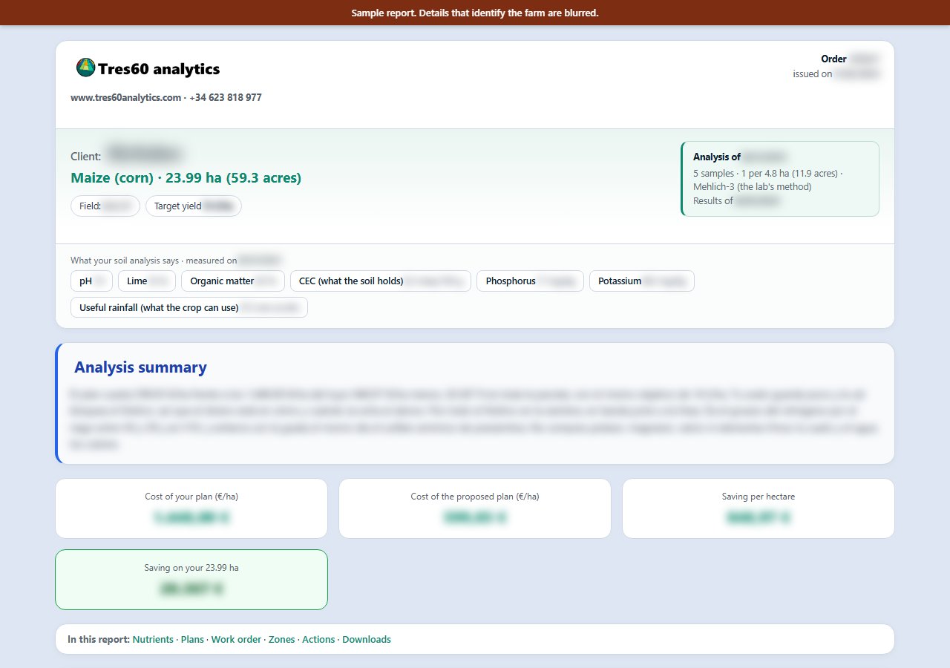Select the Target yield chip
This screenshot has width=950, height=668.
coord(194,206)
